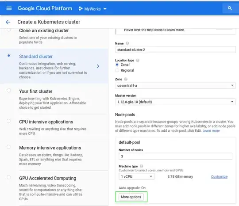This screenshot has width=239, height=206.
Task: Click the Standard cluster title
Action: (x=36, y=56)
